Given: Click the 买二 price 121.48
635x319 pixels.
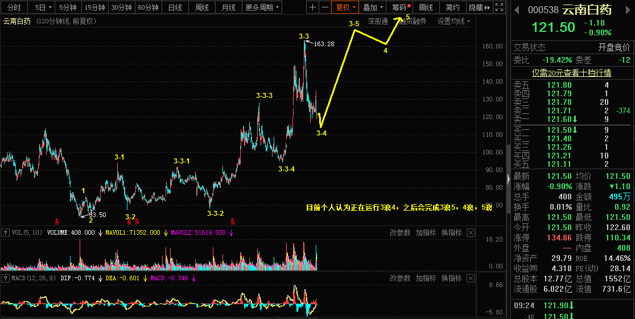Looking at the screenshot, I should coord(559,138).
